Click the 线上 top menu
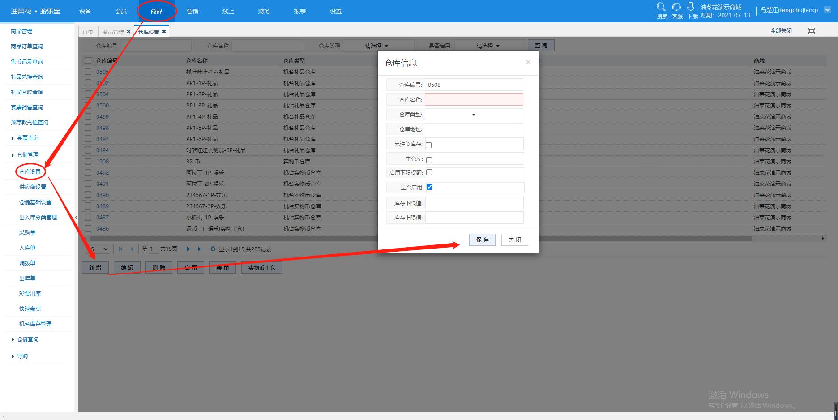Screen dimensions: 838x420 [x=228, y=11]
